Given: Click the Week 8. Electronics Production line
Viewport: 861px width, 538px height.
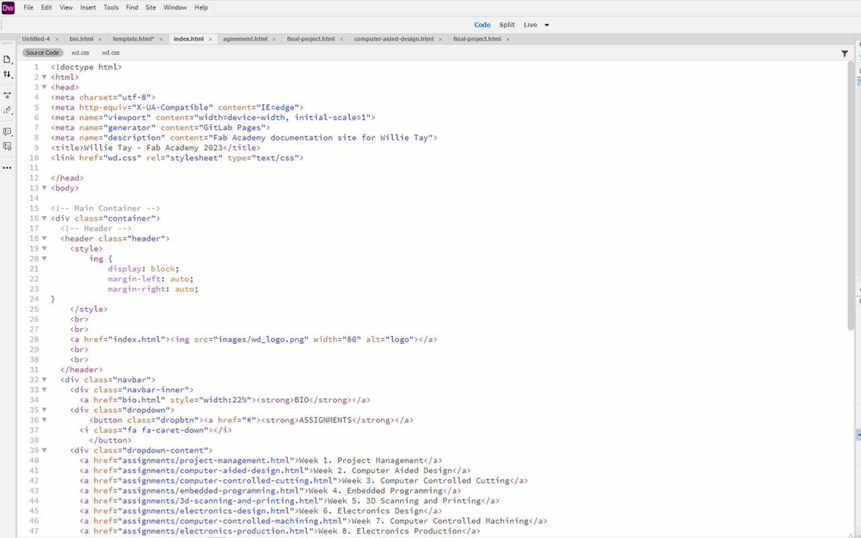Looking at the screenshot, I should click(280, 531).
